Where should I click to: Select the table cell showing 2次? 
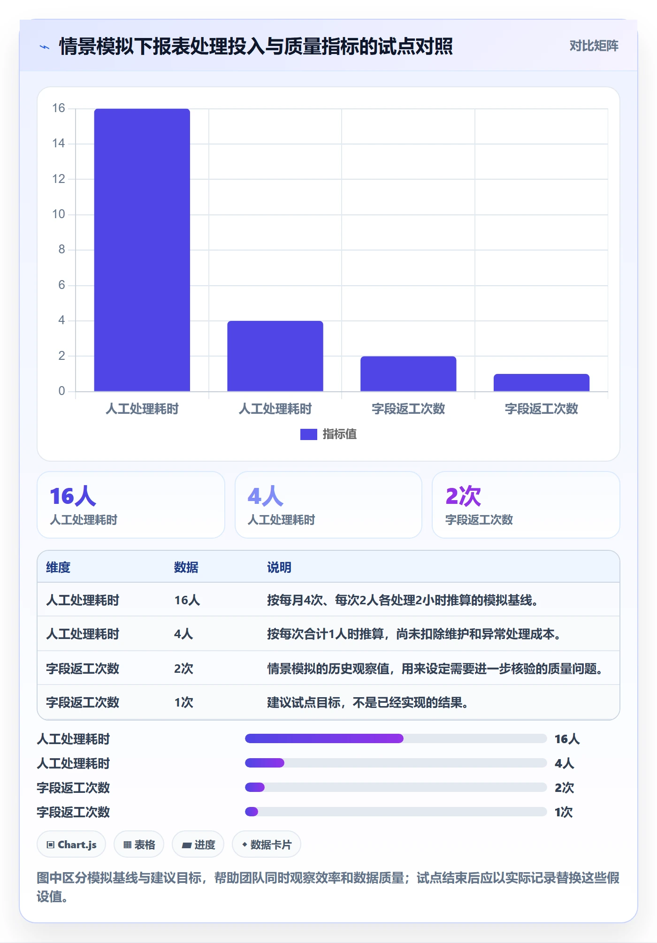tap(183, 668)
